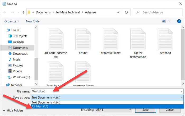The image size is (185, 116).
Task: Click the ads.txt file name label
Action: pyautogui.click(x=83, y=53)
